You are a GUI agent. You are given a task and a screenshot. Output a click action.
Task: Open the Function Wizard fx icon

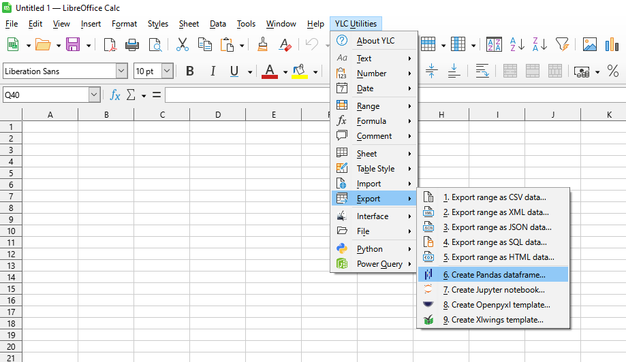[115, 95]
